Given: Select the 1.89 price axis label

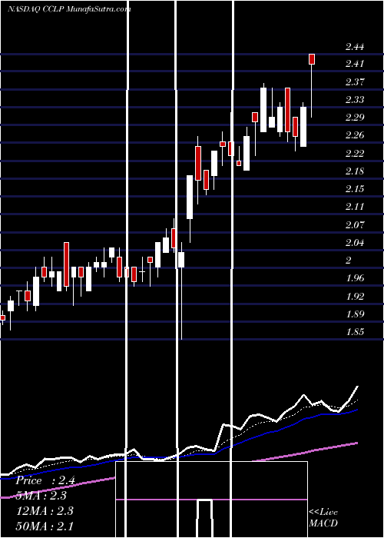Looking at the screenshot, I should [x=355, y=314].
